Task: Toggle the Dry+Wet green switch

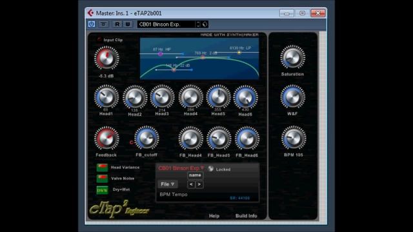Action: pyautogui.click(x=102, y=190)
